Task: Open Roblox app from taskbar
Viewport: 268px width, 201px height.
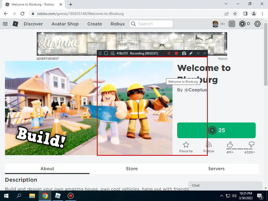Action: click(58, 196)
